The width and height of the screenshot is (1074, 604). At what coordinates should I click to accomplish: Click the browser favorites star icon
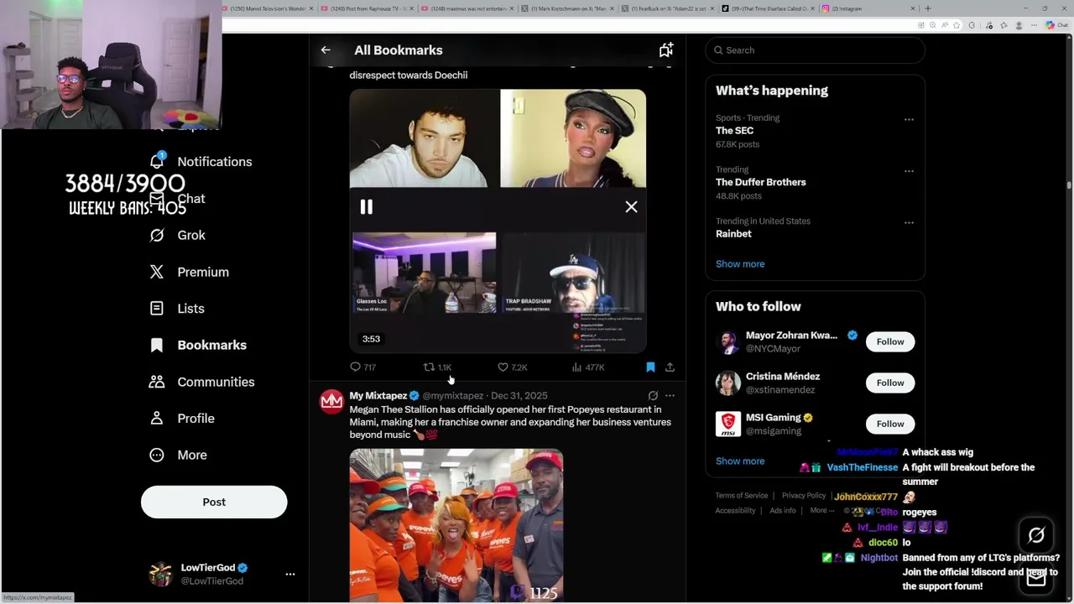pos(957,25)
